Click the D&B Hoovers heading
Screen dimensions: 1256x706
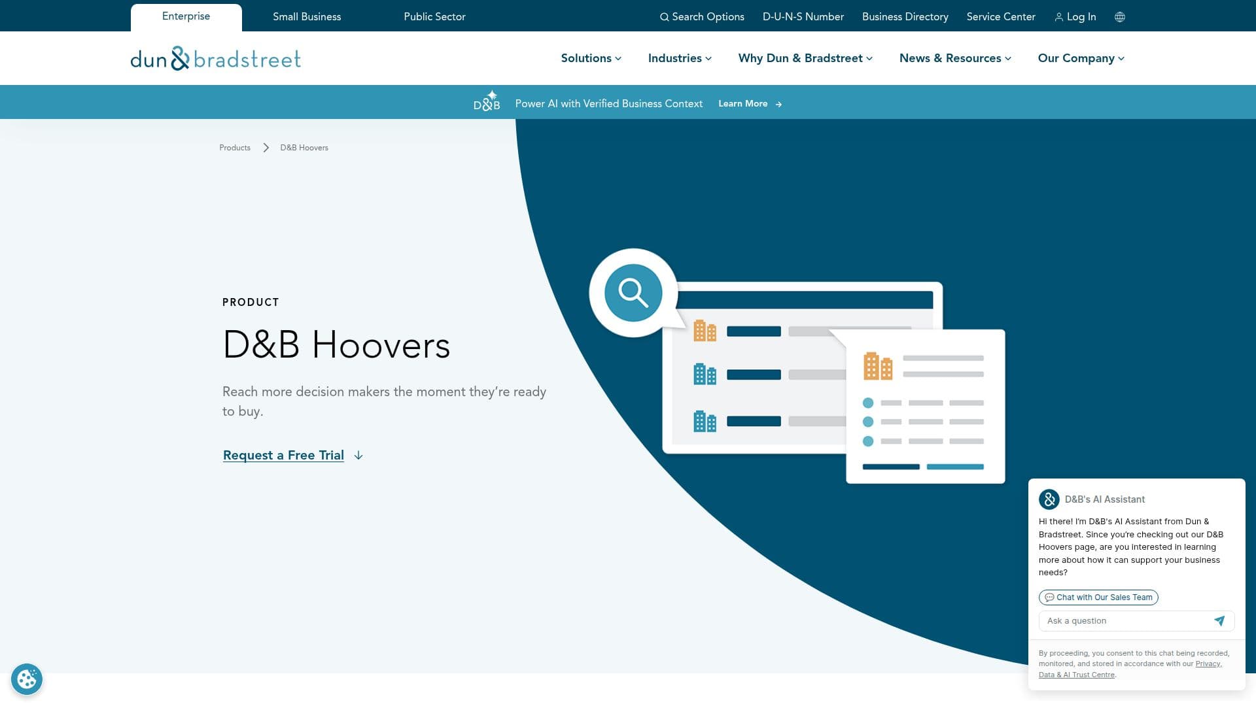point(336,345)
